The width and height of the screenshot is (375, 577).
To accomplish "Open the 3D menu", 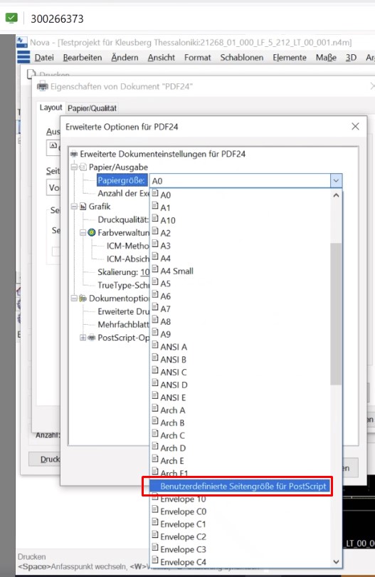I will pos(351,58).
